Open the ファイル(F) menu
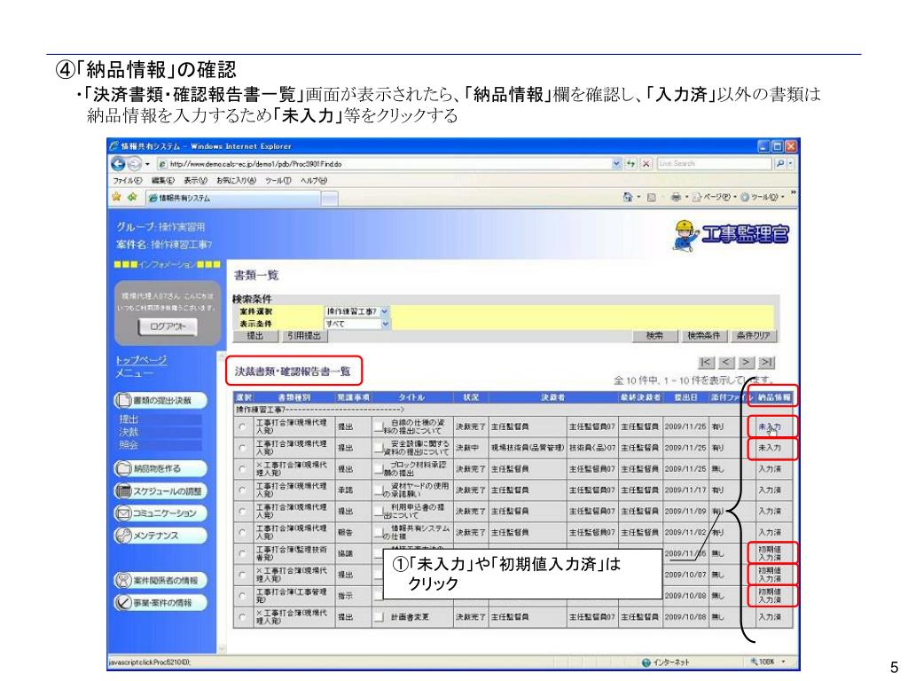Screen dimensions: 908x681 (128, 181)
